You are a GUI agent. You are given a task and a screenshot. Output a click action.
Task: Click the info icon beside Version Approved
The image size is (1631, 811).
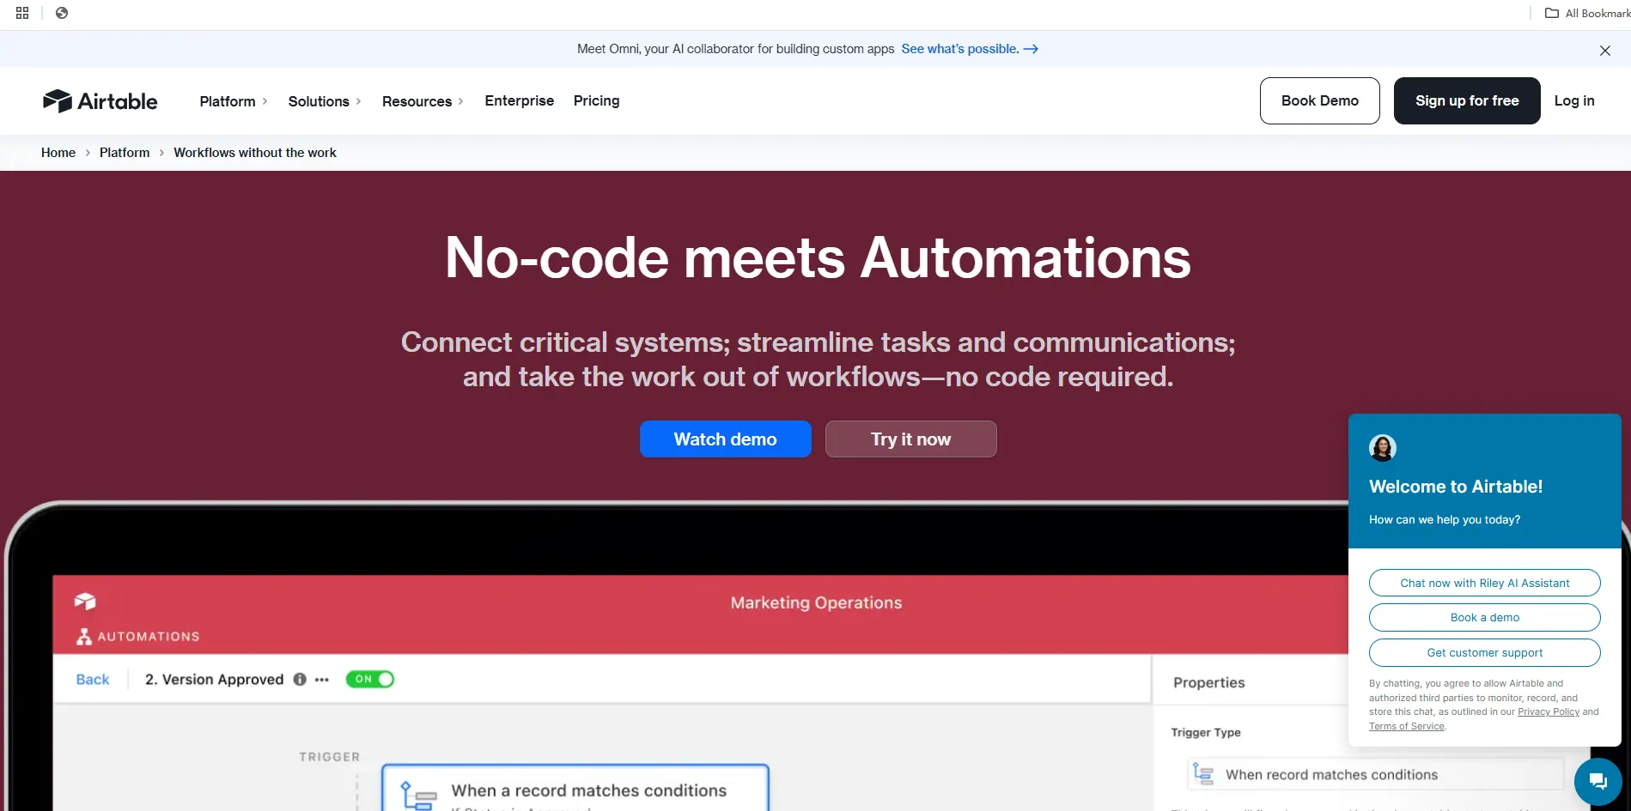tap(300, 680)
